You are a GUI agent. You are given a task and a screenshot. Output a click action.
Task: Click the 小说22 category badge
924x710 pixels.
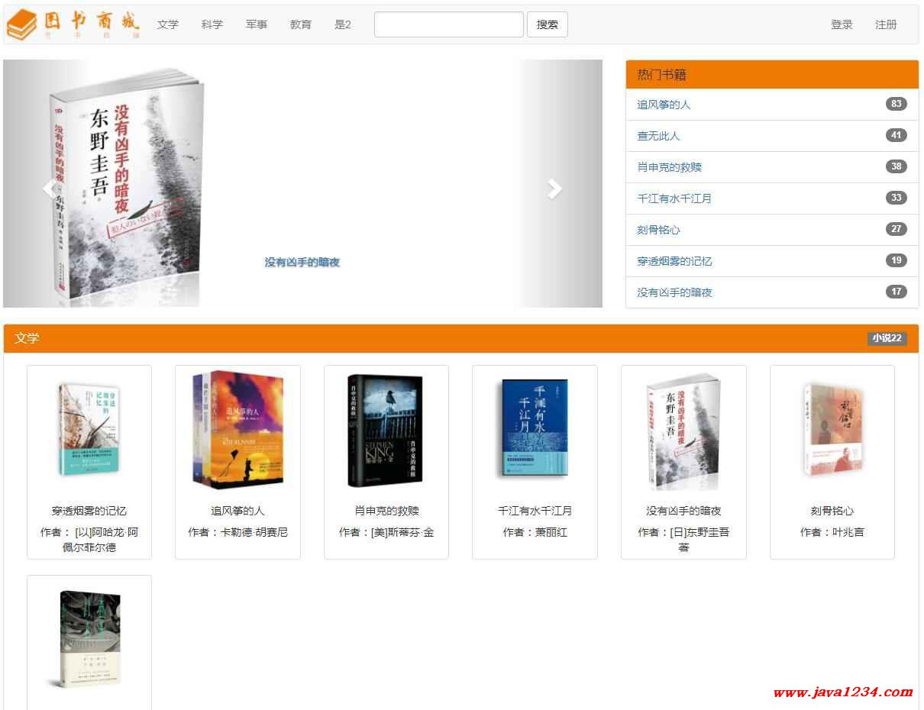pos(887,338)
